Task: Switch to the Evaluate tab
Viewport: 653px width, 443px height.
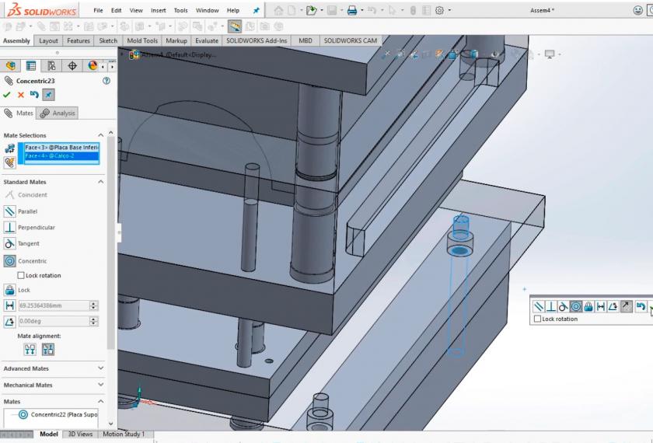Action: pos(207,40)
